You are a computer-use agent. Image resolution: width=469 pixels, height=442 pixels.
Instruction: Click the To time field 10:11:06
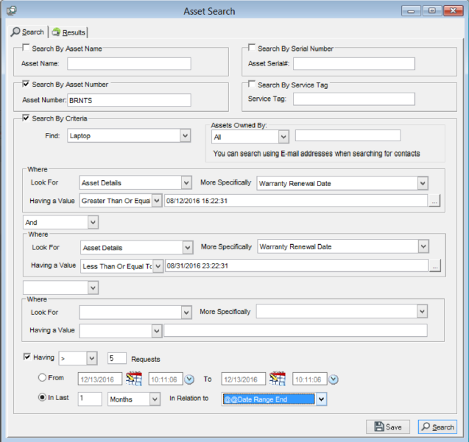click(x=309, y=379)
